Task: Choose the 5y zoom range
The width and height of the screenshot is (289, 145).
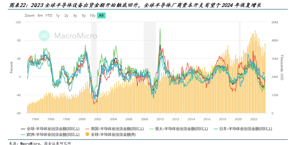Action: (84, 15)
